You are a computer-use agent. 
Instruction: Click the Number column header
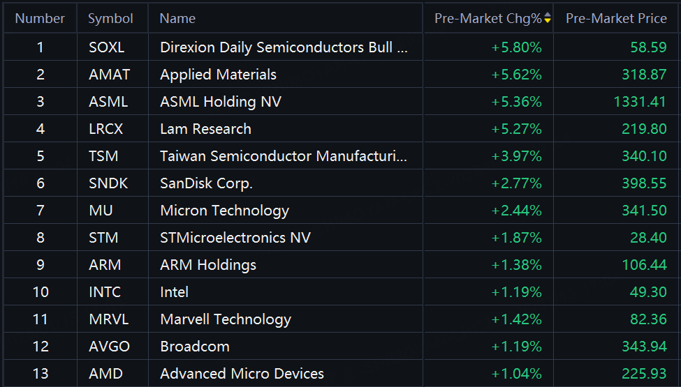click(40, 19)
